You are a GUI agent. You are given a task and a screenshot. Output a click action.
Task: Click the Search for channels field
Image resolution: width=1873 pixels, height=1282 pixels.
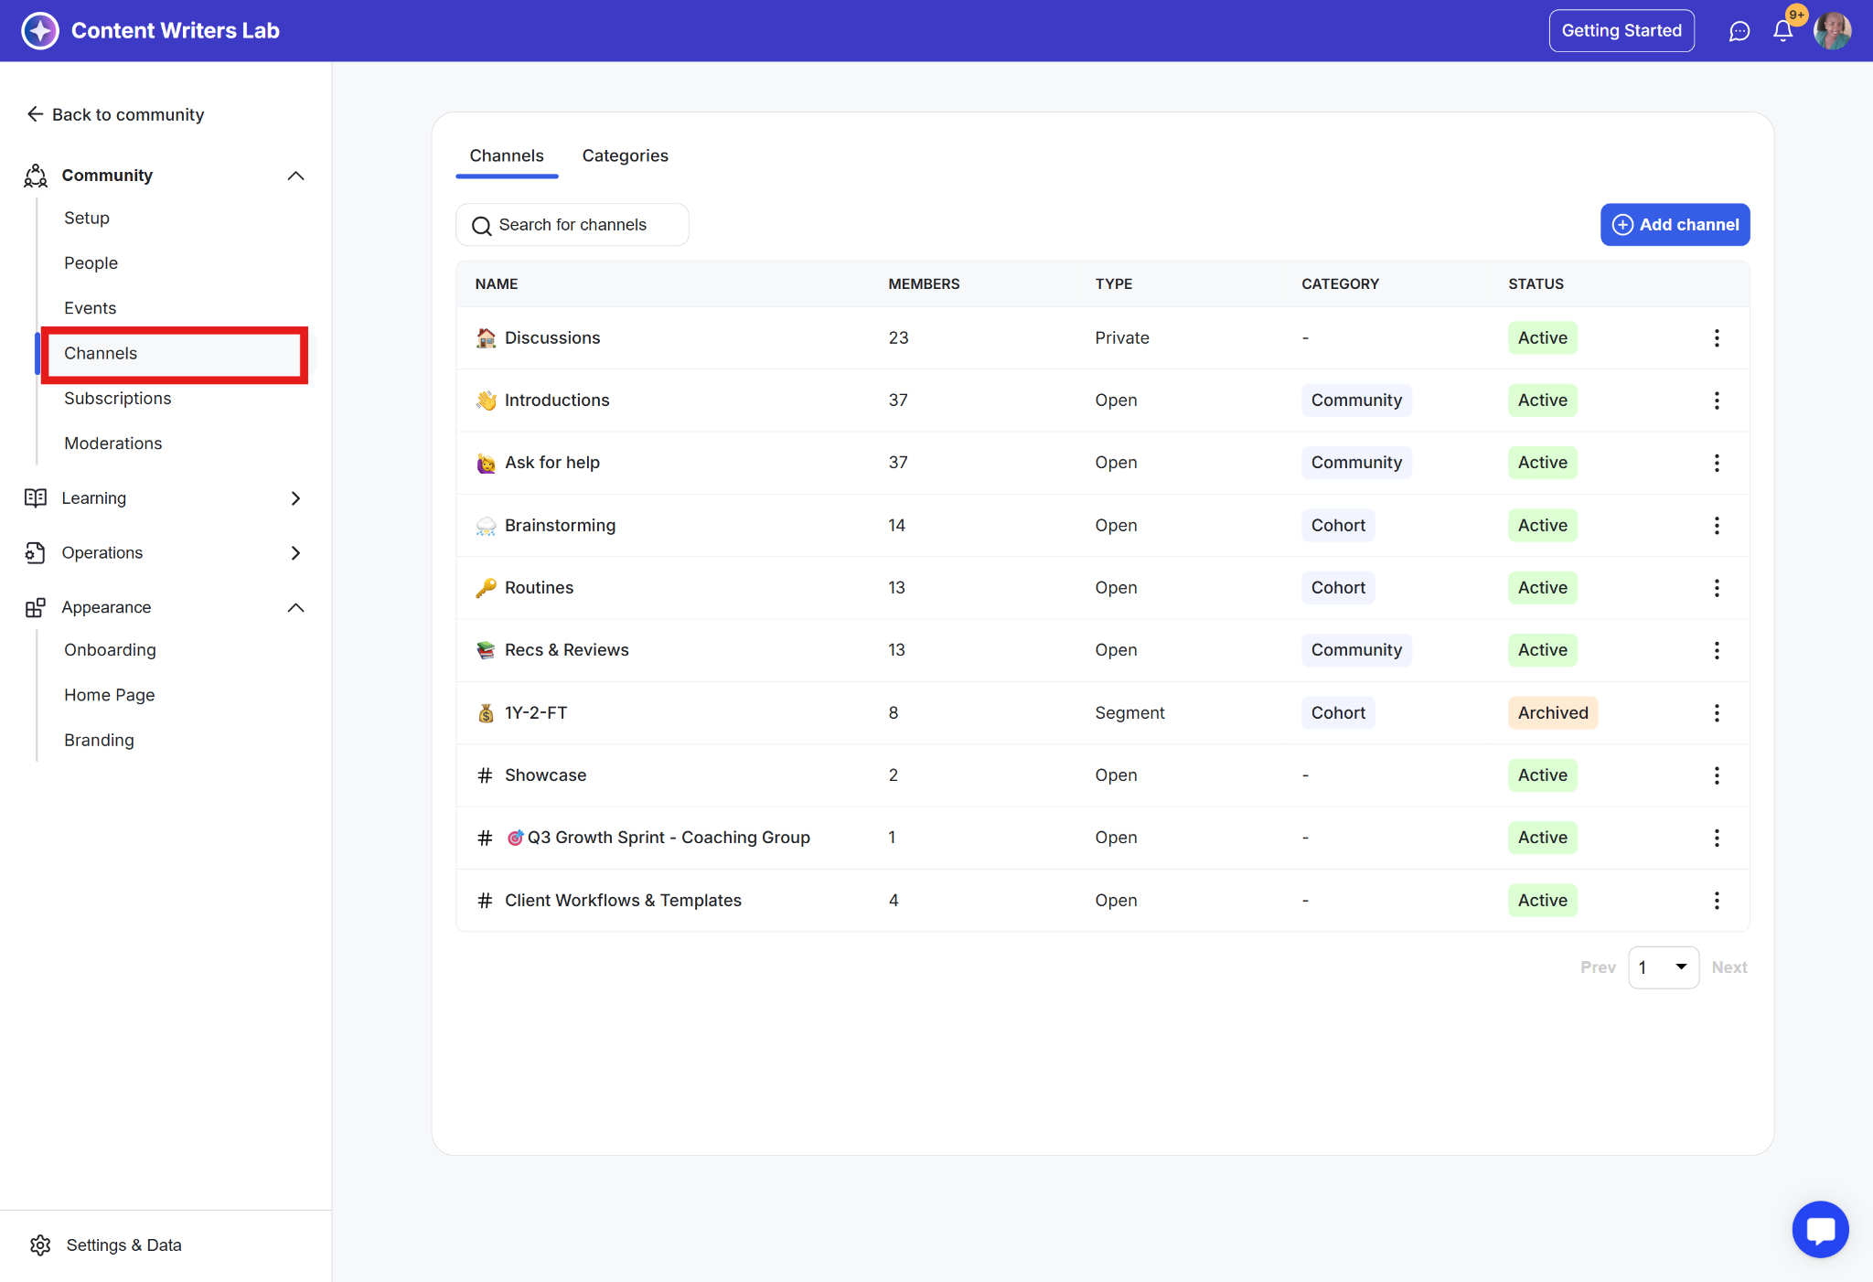573,225
